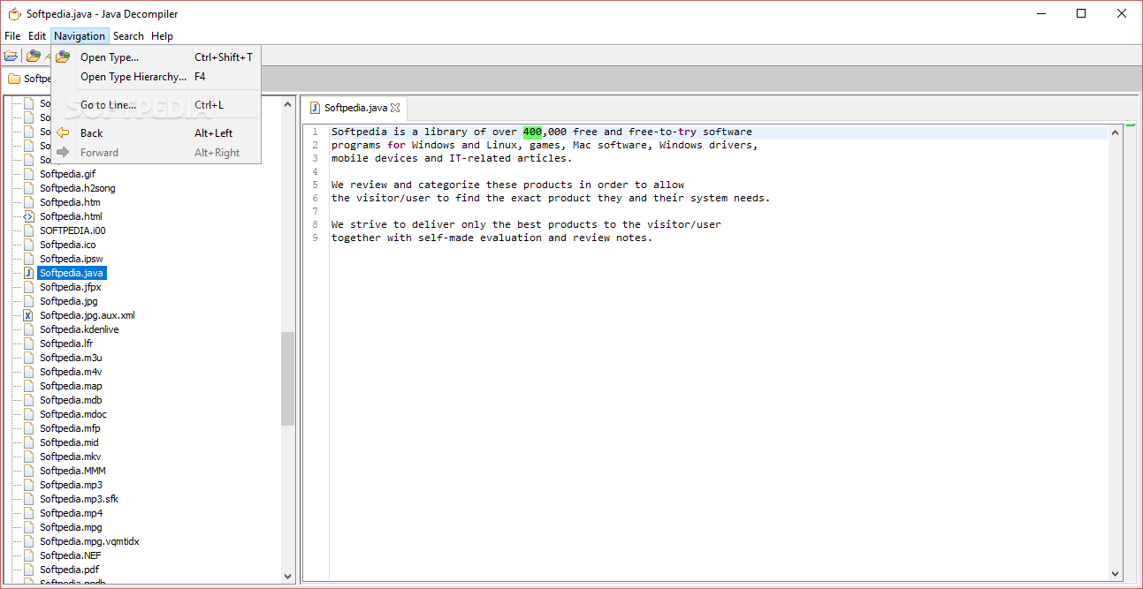The width and height of the screenshot is (1143, 589).
Task: Choose Go to Line... menu entry
Action: click(x=156, y=105)
